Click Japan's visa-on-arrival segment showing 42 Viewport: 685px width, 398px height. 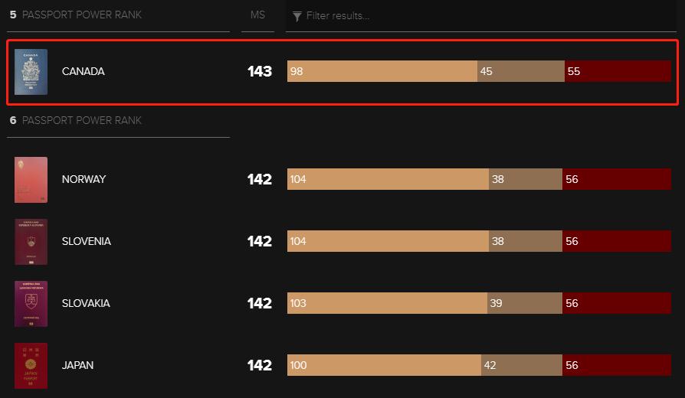point(521,365)
